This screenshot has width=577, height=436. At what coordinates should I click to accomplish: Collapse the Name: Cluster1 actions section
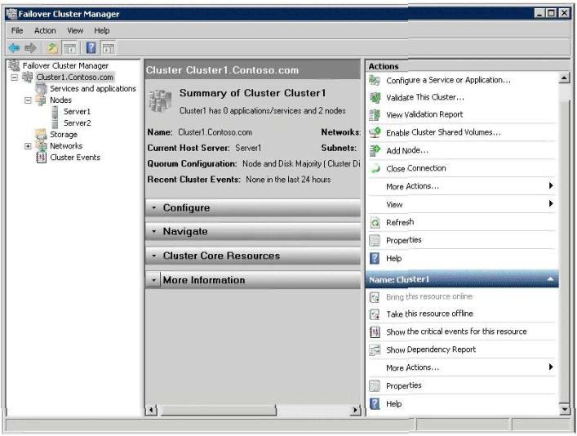pyautogui.click(x=550, y=279)
